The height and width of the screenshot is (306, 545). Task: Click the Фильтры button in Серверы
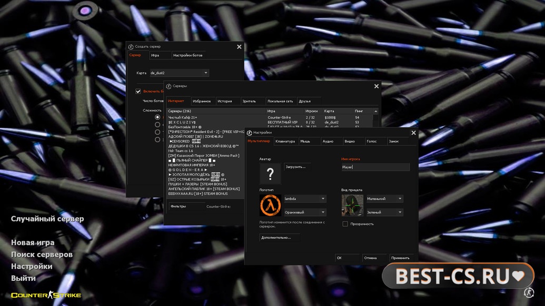pos(186,207)
